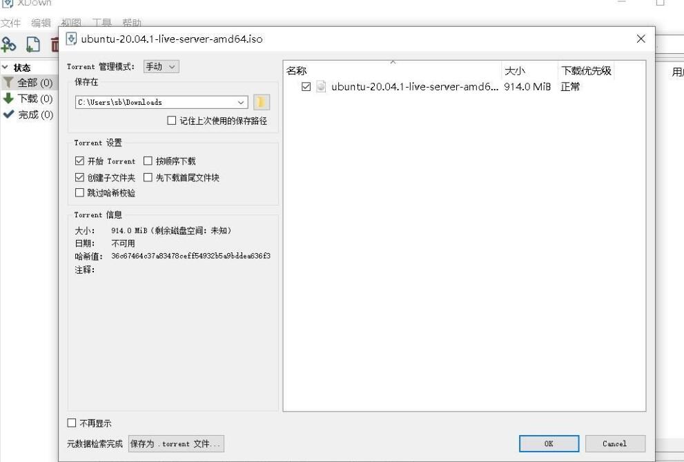Click the add torrent link toolbar icon
This screenshot has width=684, height=462.
pos(8,44)
